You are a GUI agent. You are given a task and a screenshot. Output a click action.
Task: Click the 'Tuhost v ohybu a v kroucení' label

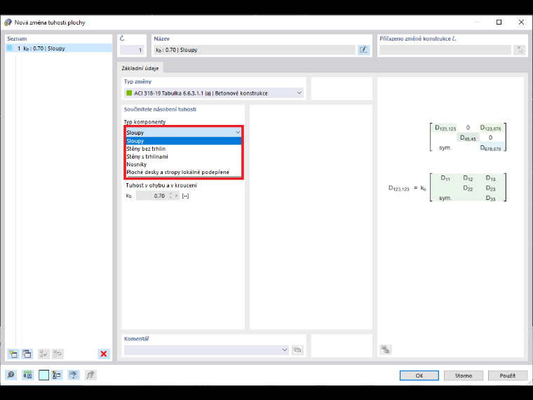pyautogui.click(x=161, y=185)
